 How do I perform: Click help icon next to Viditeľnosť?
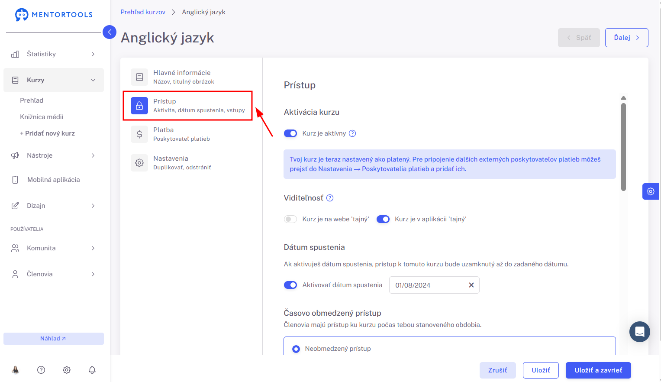pos(330,198)
